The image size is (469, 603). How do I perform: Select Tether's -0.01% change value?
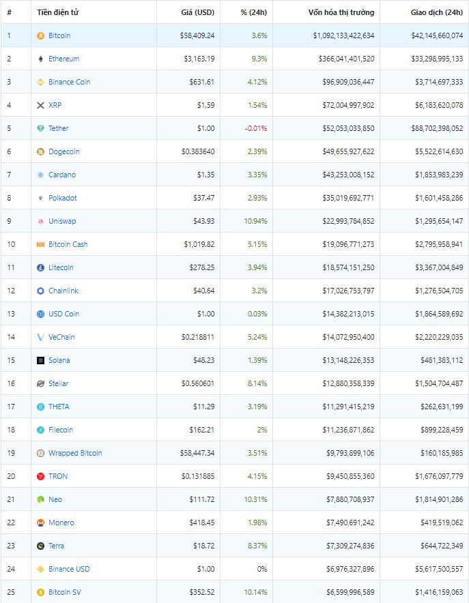point(256,128)
